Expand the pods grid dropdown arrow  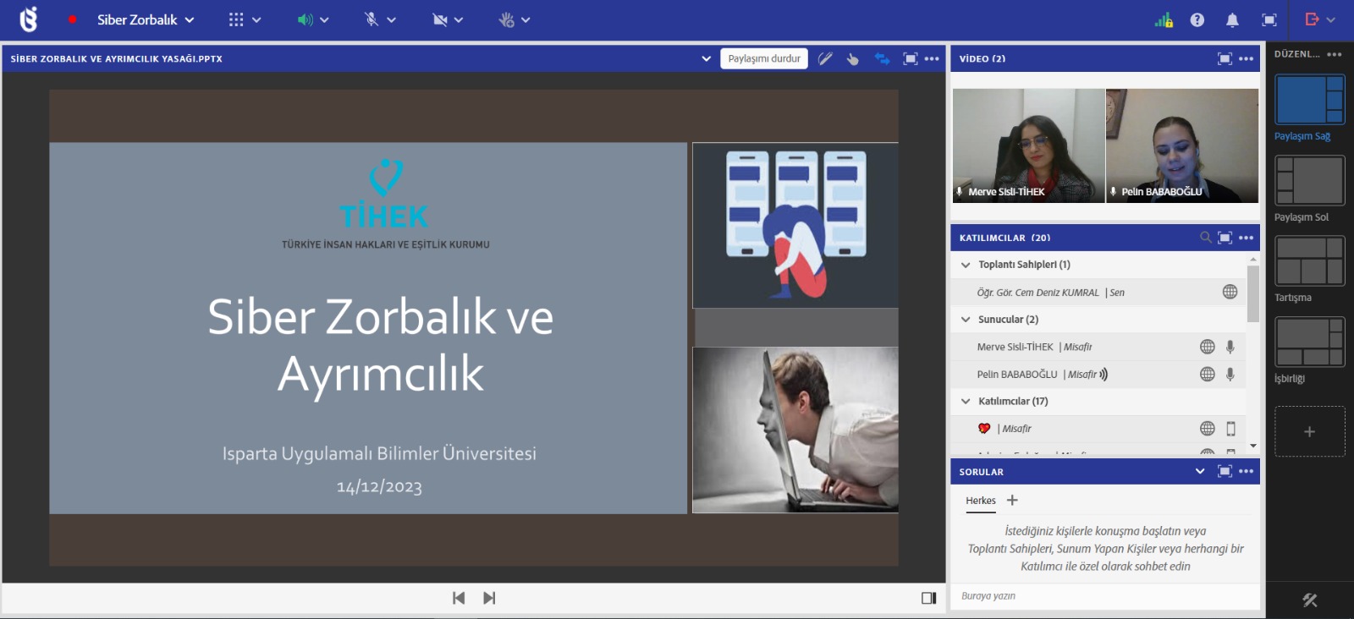256,19
